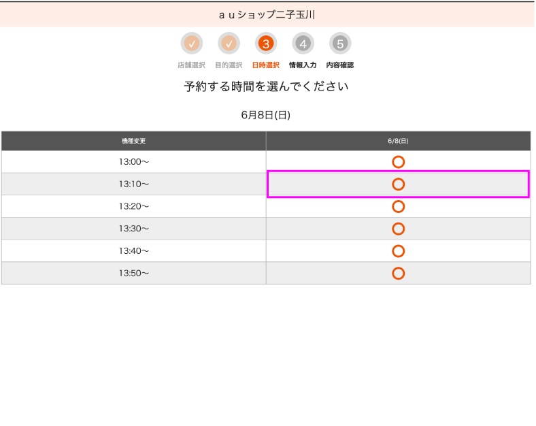The height and width of the screenshot is (426, 536).
Task: Go back to step 1 checkmark circle
Action: coord(192,44)
